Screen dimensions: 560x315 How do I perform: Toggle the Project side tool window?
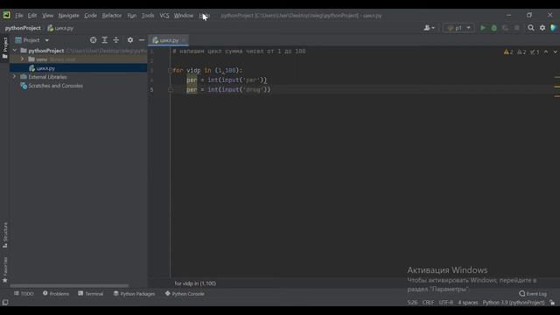[5, 47]
